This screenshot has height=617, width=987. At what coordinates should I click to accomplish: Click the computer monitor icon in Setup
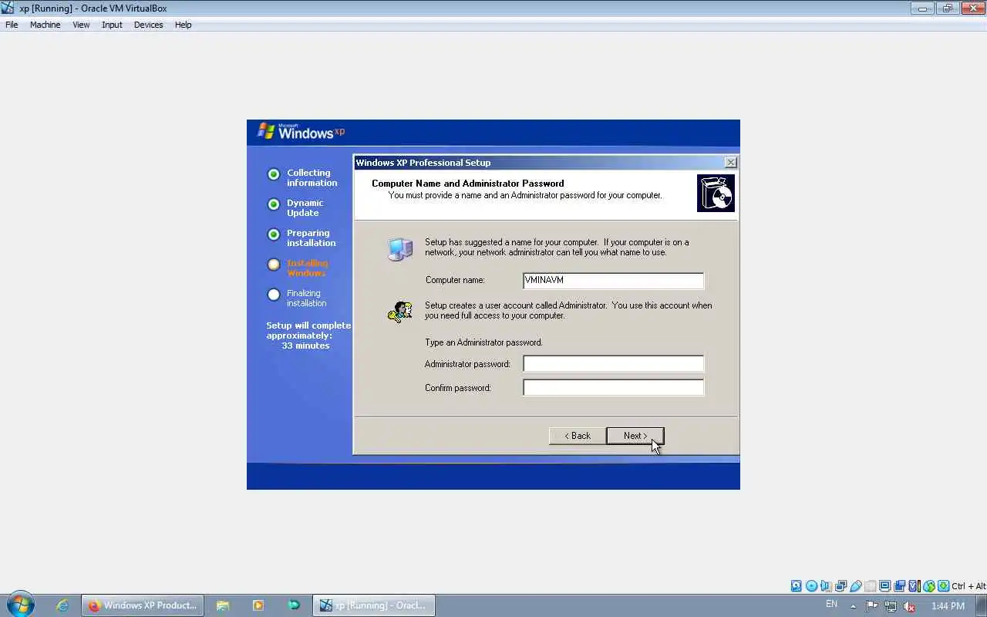tap(400, 249)
